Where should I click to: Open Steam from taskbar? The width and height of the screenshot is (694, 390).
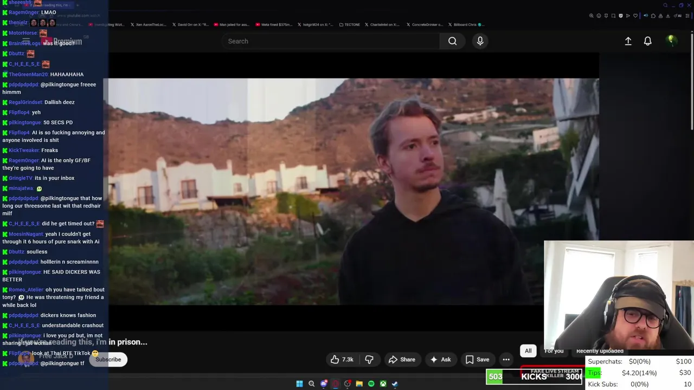click(395, 384)
